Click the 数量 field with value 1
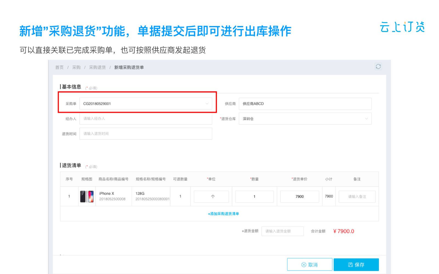The width and height of the screenshot is (439, 274). [254, 196]
